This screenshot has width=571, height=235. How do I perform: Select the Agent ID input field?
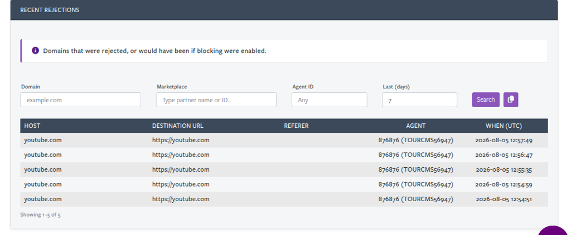[x=329, y=100]
